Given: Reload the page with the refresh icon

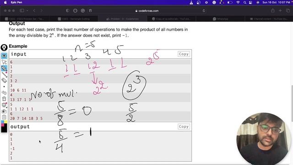Looking at the screenshot, I should tap(204, 11).
